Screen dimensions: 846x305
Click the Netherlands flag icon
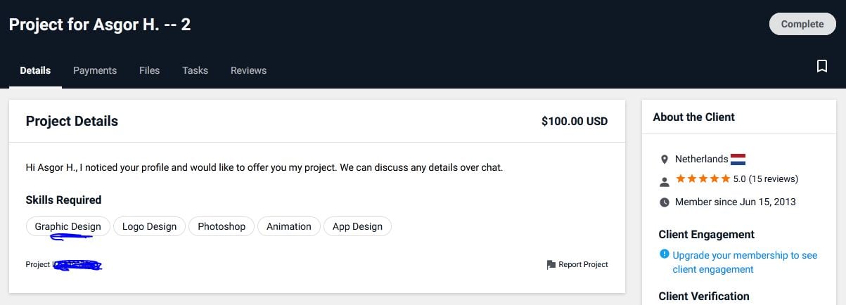point(738,160)
